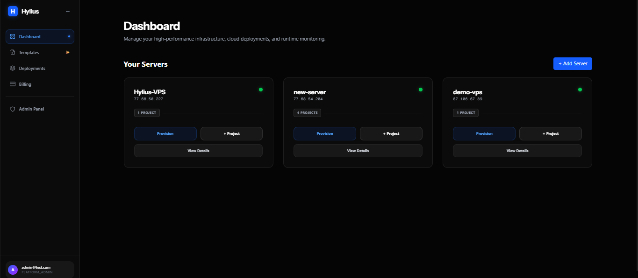Screen dimensions: 638x278
Task: Click the demo-vps server name
Action: pos(468,92)
